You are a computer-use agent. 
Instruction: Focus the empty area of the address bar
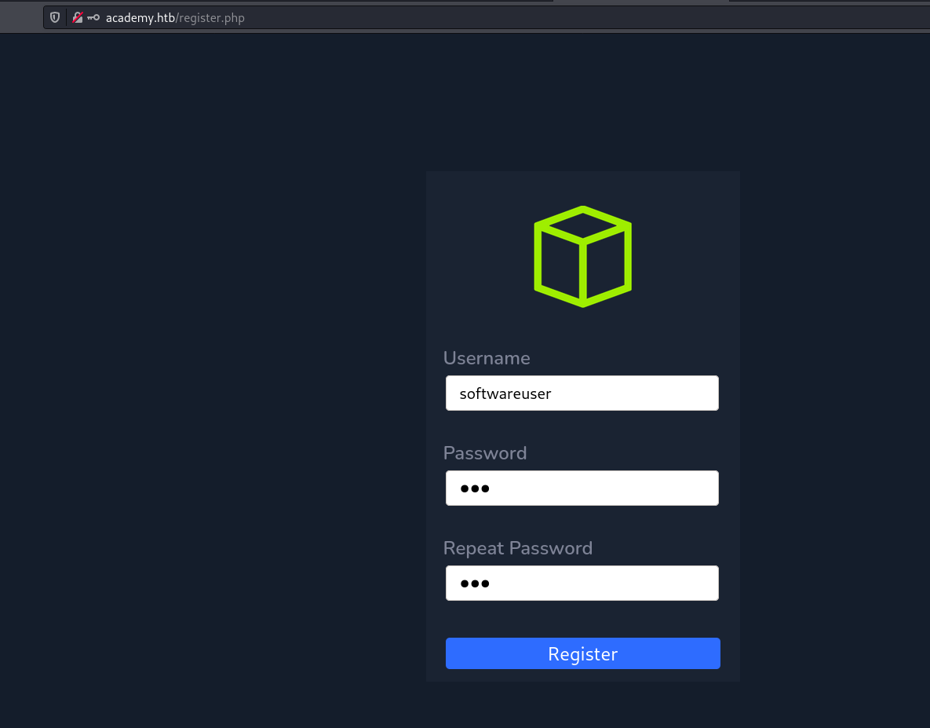point(549,17)
